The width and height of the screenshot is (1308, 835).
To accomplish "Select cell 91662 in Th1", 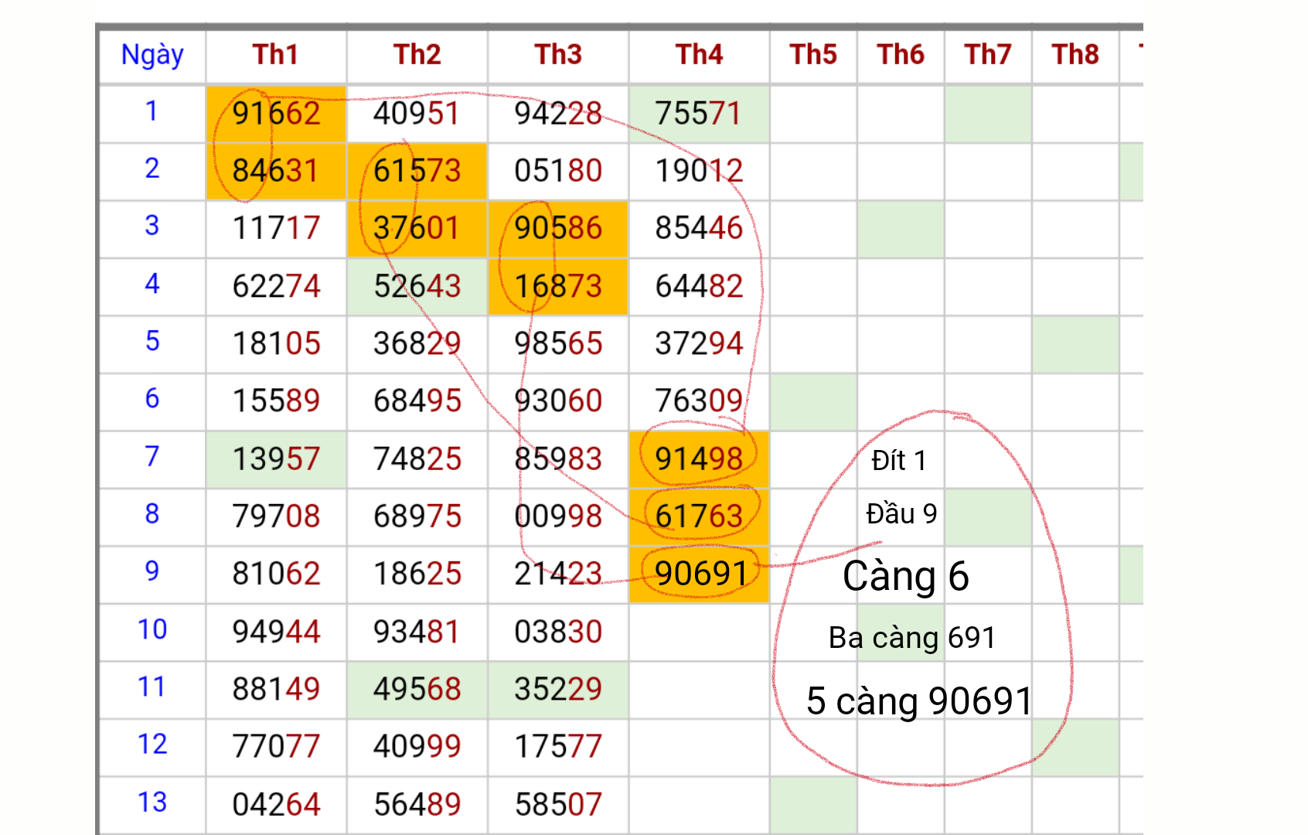I will (x=276, y=114).
